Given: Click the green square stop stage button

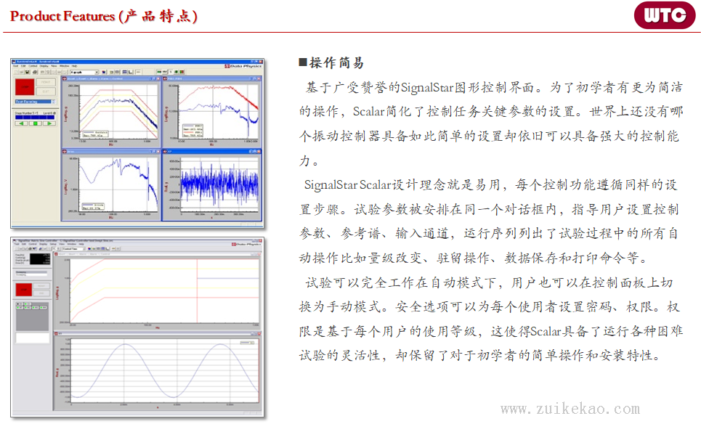Looking at the screenshot, I should click(36, 123).
